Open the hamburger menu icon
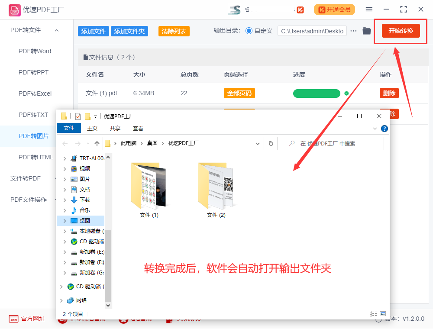The width and height of the screenshot is (433, 329). click(x=369, y=10)
